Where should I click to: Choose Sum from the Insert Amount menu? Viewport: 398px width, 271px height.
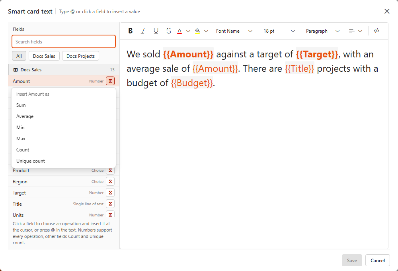(x=64, y=105)
